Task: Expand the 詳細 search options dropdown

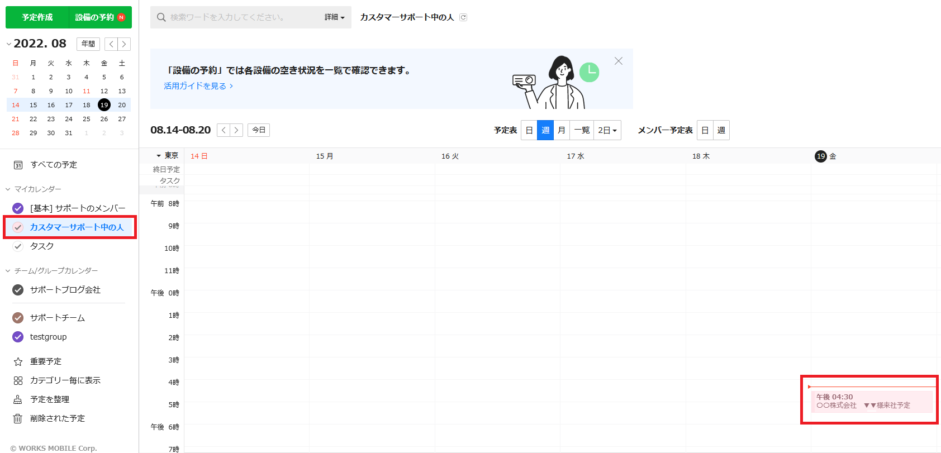Action: tap(334, 17)
